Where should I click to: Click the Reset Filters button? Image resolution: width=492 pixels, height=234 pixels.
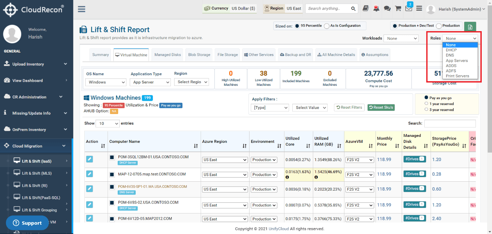pyautogui.click(x=349, y=107)
